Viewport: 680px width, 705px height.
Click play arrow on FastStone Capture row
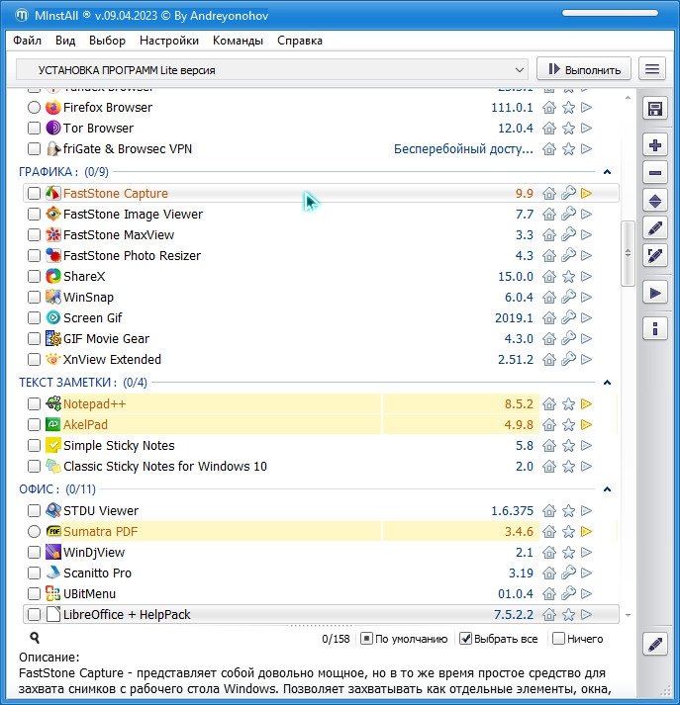tap(586, 194)
